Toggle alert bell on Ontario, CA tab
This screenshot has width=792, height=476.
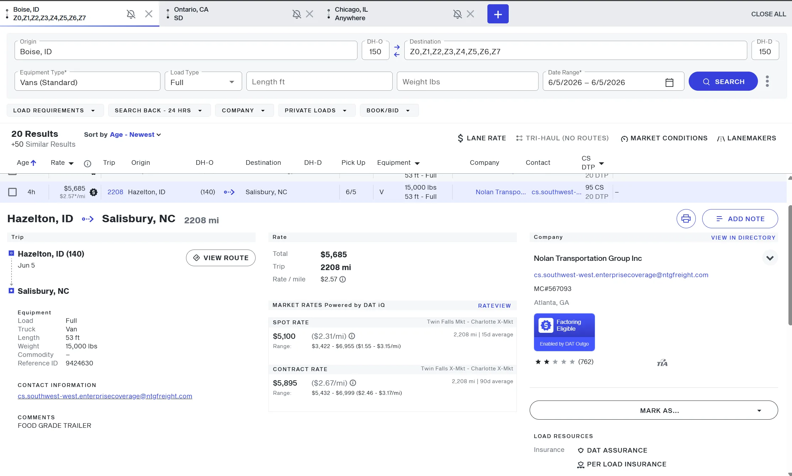point(297,14)
